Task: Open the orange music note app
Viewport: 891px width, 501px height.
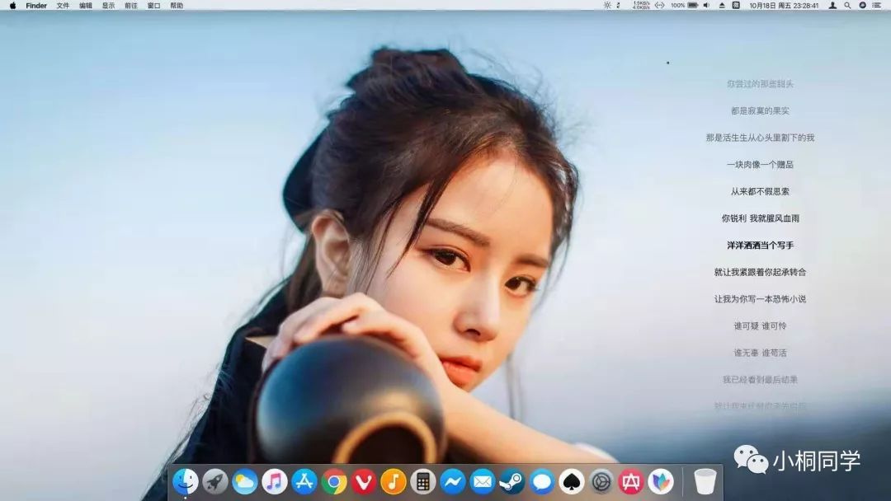Action: pos(394,482)
